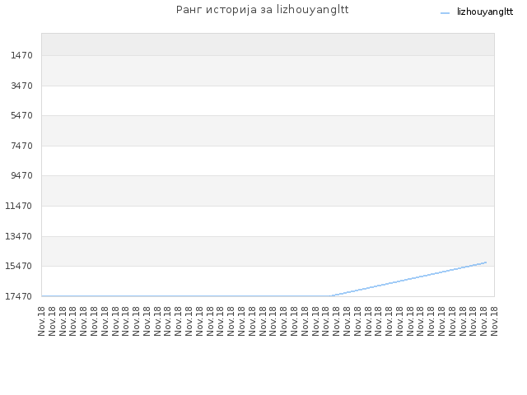527x395 pixels.
Task: Click the end point of the rising line
Action: pyautogui.click(x=486, y=263)
